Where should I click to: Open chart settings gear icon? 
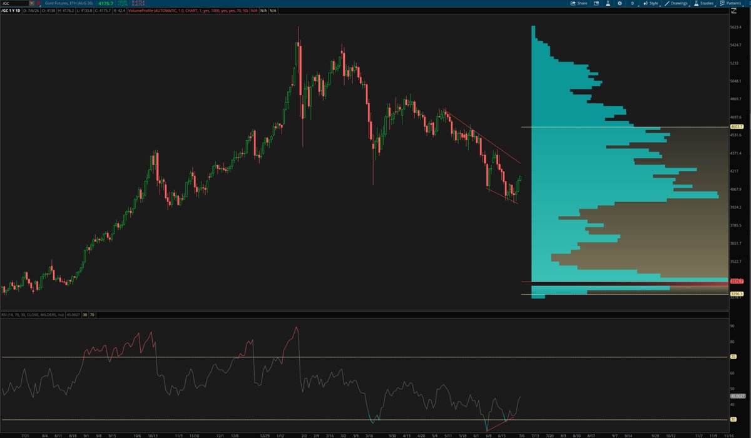tap(620, 3)
